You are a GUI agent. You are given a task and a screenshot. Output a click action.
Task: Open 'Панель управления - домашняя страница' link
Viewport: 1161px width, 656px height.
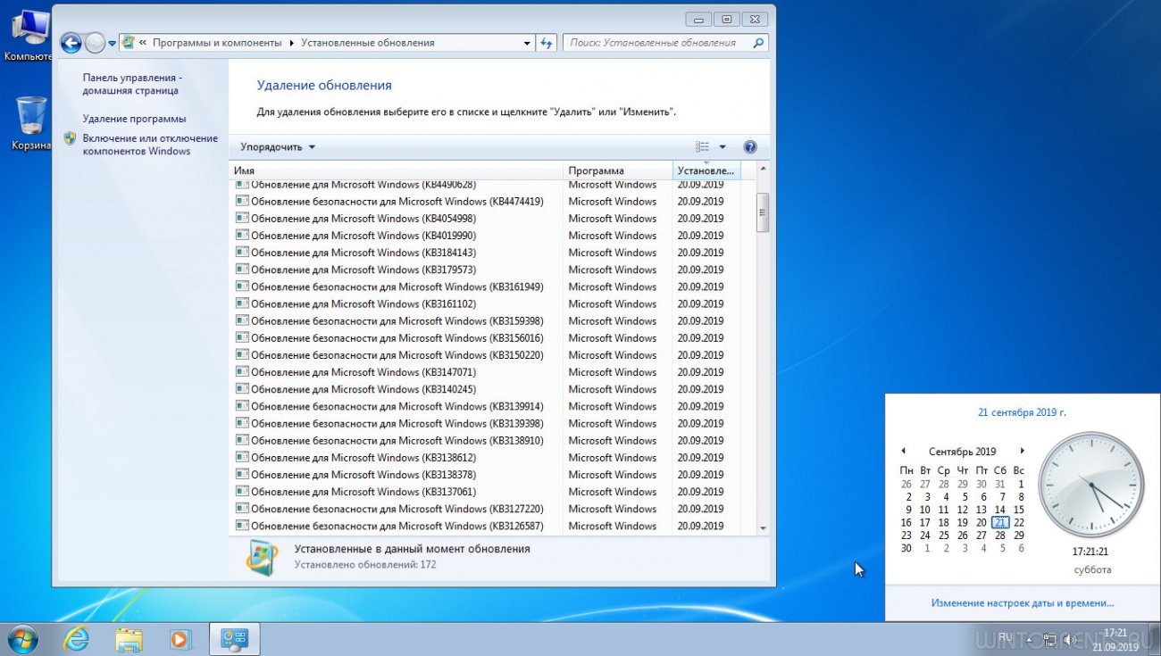click(x=132, y=84)
